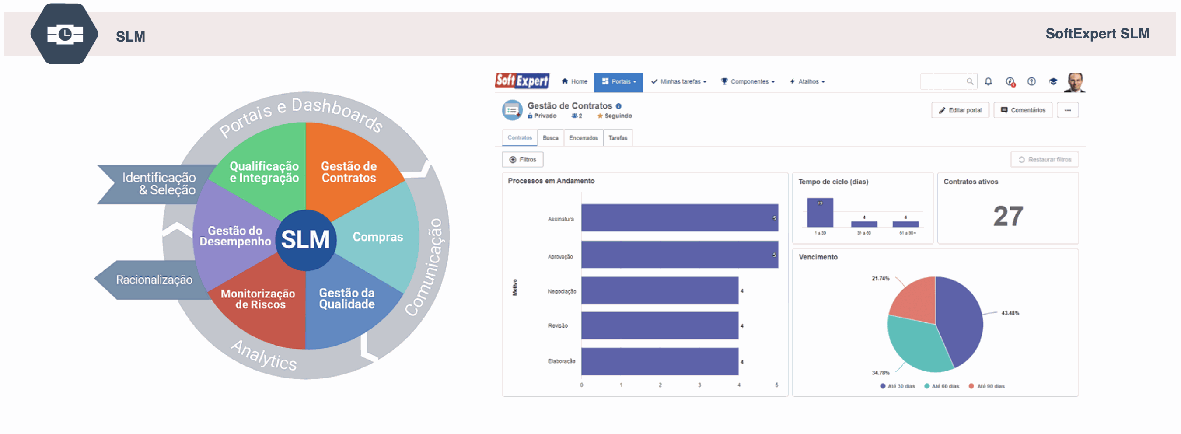Click info icon beside Gestão de Contratos
Viewport: 1181px width, 434px height.
tap(618, 106)
